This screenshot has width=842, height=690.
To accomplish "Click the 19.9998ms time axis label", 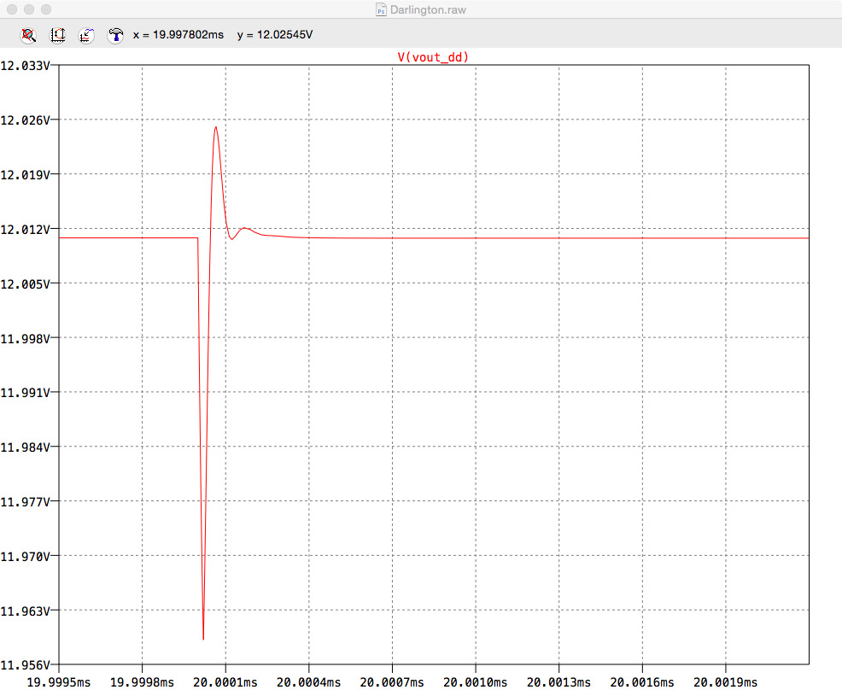I will (x=142, y=682).
